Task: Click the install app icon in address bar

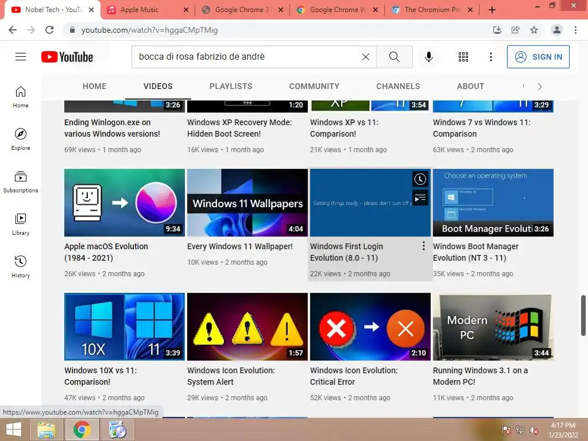Action: pyautogui.click(x=497, y=30)
